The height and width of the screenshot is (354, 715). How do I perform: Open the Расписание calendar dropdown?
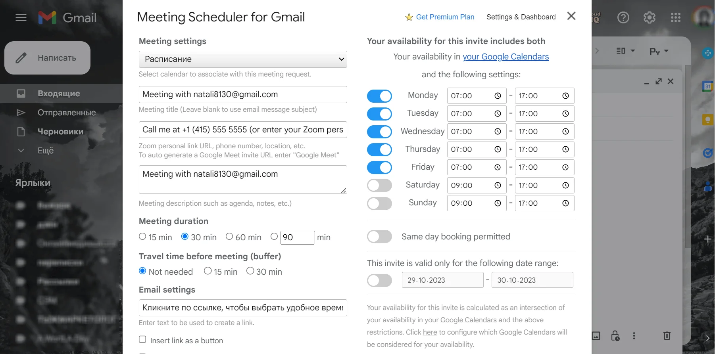pos(243,59)
